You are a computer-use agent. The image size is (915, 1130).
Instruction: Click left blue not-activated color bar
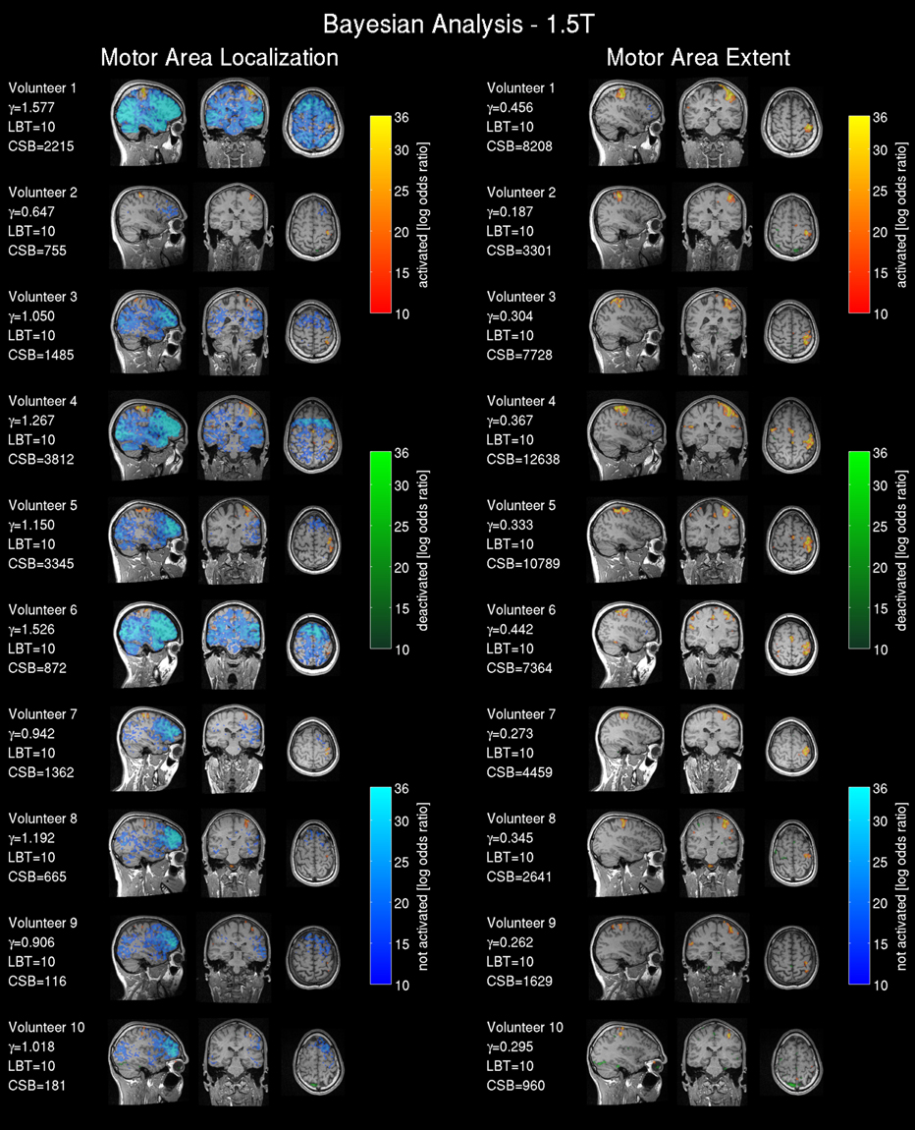point(380,885)
